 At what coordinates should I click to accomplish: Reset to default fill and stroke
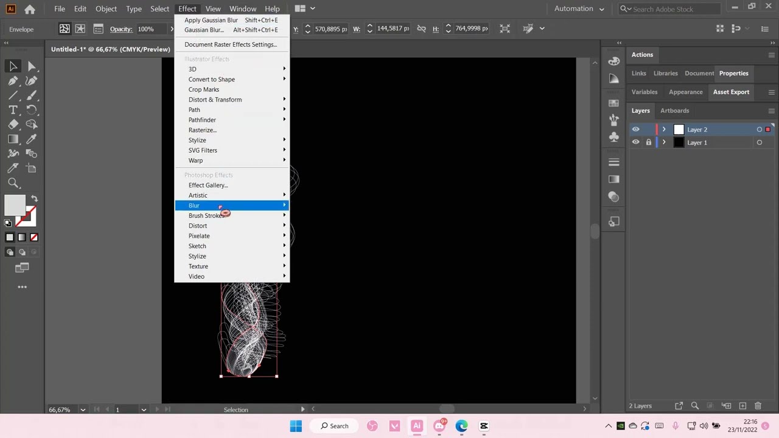pos(8,223)
